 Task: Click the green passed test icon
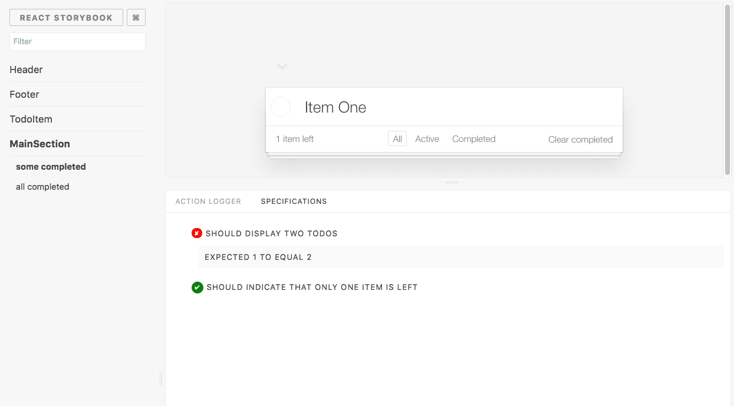coord(198,288)
